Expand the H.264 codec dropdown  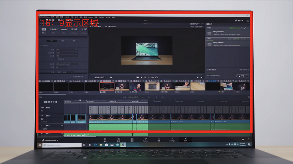coord(66,53)
